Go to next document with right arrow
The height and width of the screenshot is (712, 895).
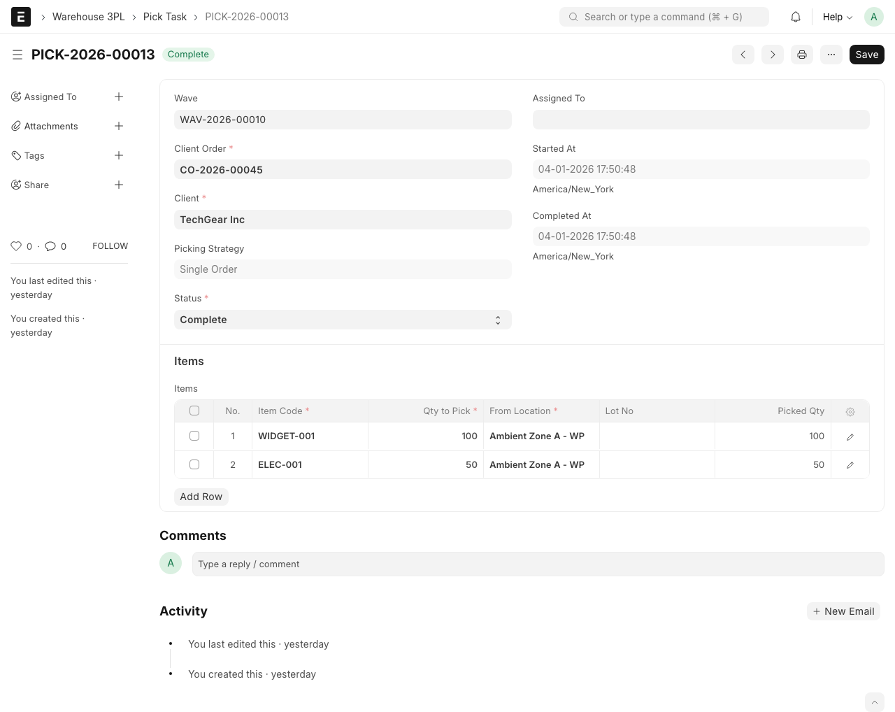pyautogui.click(x=772, y=55)
